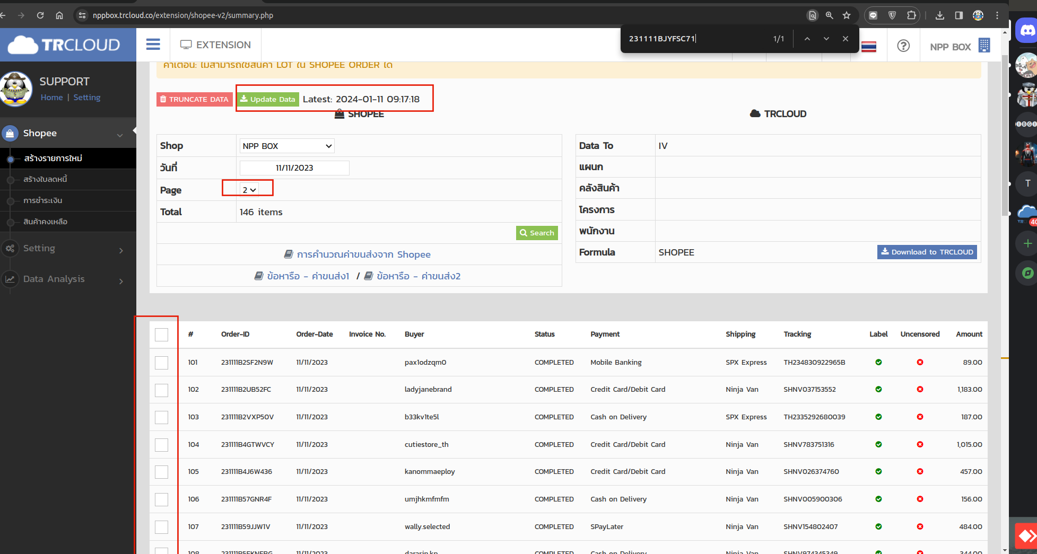Open browser extensions puzzle icon
The width and height of the screenshot is (1037, 554).
(911, 15)
